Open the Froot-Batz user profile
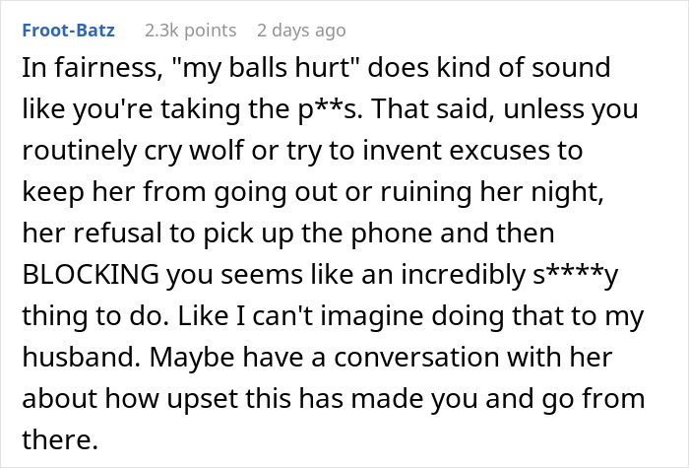Image resolution: width=689 pixels, height=468 pixels. click(x=68, y=31)
